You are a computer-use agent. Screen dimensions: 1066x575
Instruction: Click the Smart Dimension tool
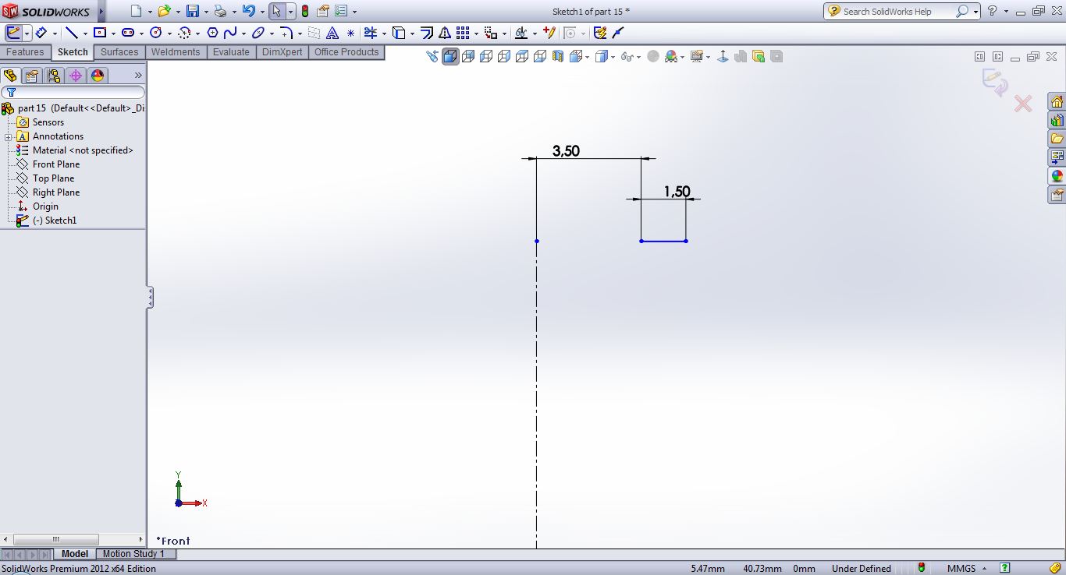click(41, 33)
